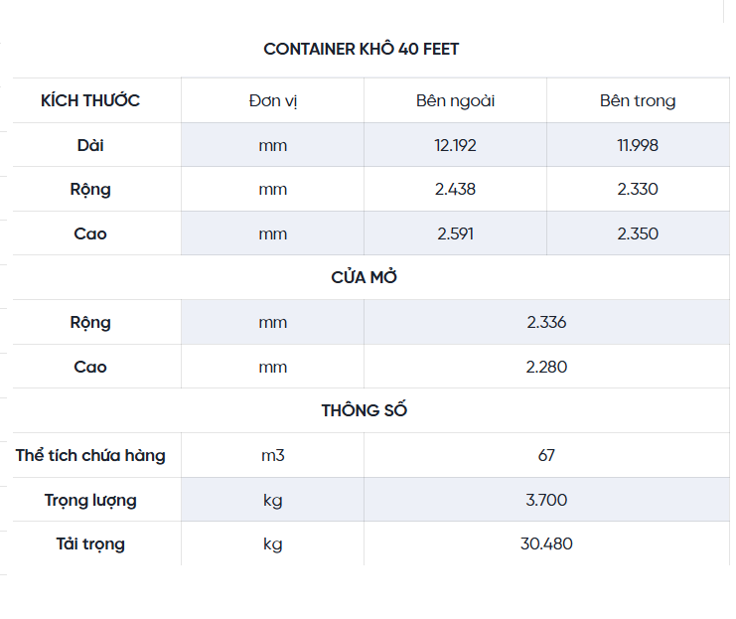Viewport: 736px width, 619px height.
Task: Click the Đơn vị column header
Action: 272,100
